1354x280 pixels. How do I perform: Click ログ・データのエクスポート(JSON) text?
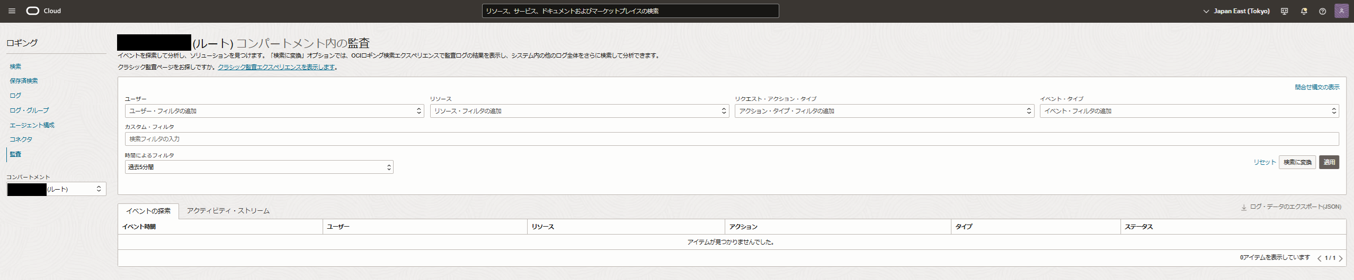pos(1295,207)
